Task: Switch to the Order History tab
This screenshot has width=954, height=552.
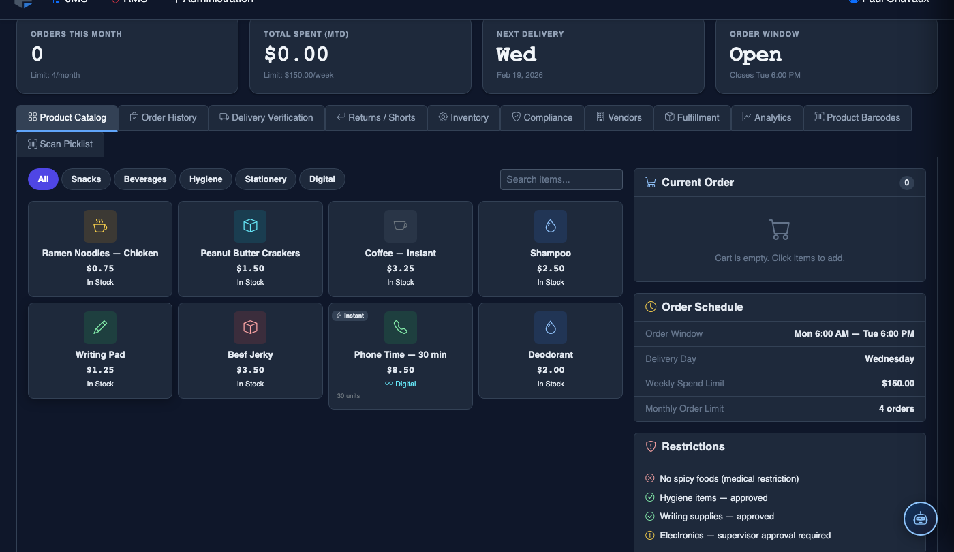Action: [163, 118]
